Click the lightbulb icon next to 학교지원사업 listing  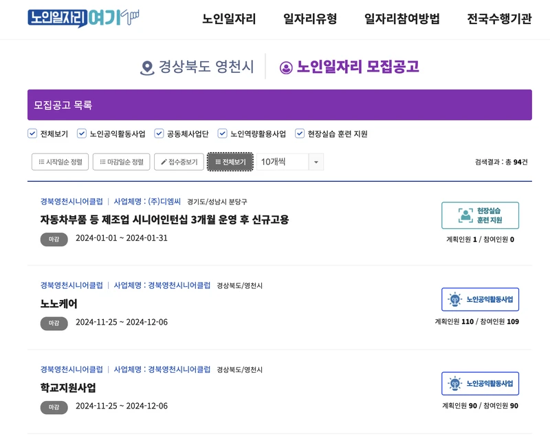click(454, 383)
